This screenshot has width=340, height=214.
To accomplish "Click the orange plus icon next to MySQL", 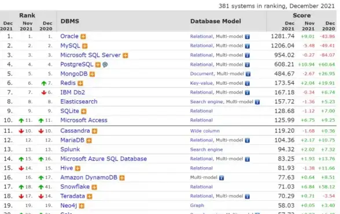I will point(85,46).
